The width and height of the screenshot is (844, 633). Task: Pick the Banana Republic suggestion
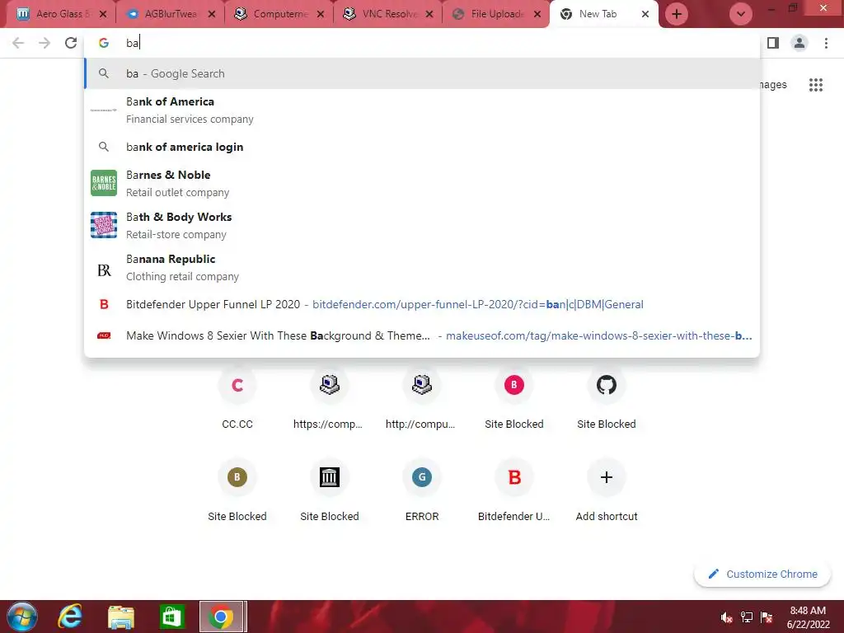(x=422, y=267)
